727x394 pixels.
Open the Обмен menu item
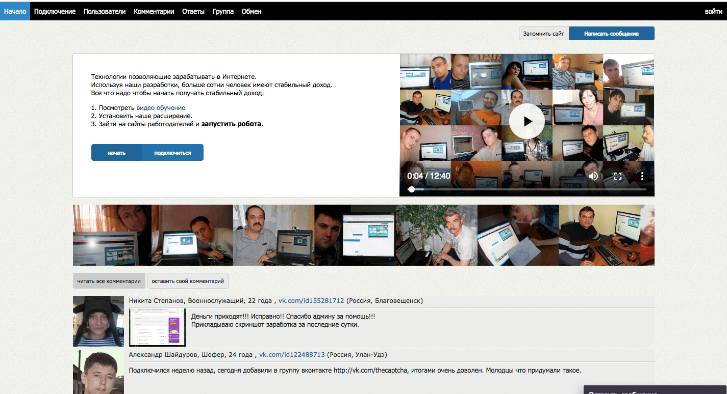click(251, 11)
